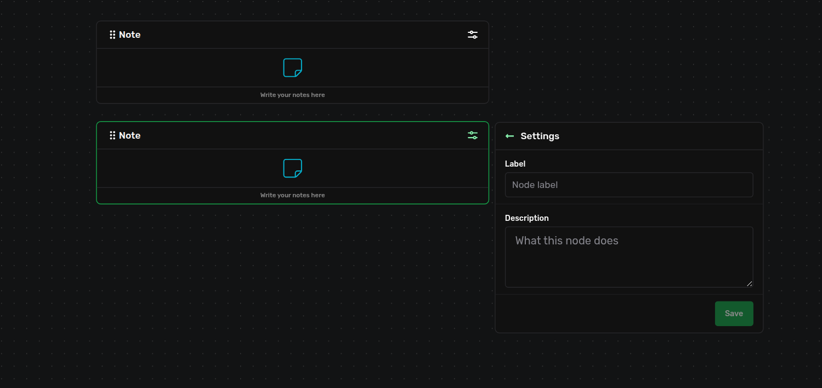Image resolution: width=822 pixels, height=388 pixels.
Task: Click sticky note icon in top Note node
Action: point(293,68)
